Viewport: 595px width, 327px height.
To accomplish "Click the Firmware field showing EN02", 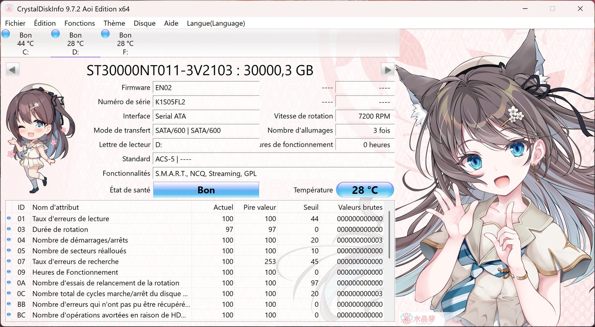I will coord(206,88).
